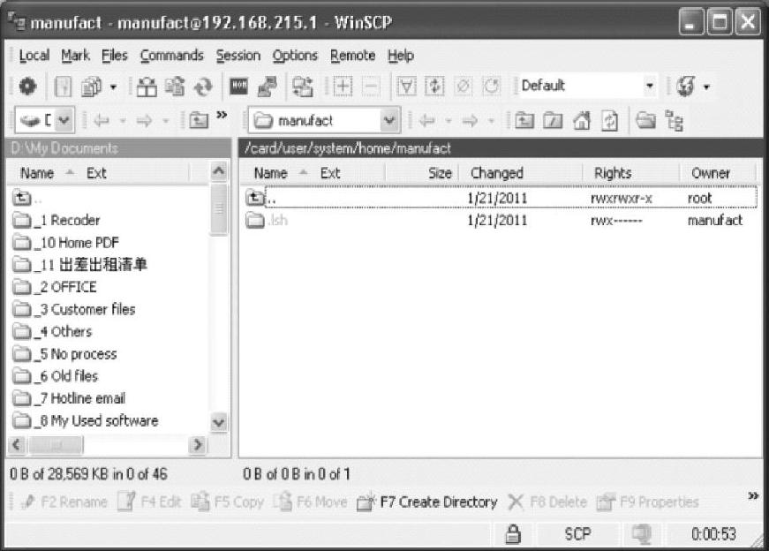Click F2 Rename button
The width and height of the screenshot is (769, 551).
click(64, 502)
